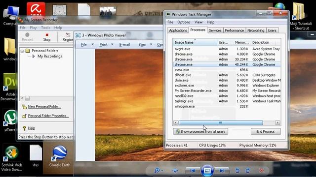Click E-mail in Photo Viewer toolbar
316x177 pixels.
click(x=124, y=45)
